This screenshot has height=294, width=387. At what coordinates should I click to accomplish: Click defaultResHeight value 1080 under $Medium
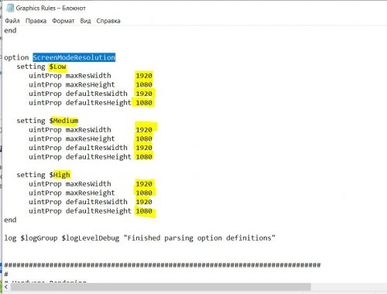click(144, 157)
